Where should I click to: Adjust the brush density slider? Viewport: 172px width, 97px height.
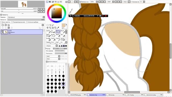61,53
